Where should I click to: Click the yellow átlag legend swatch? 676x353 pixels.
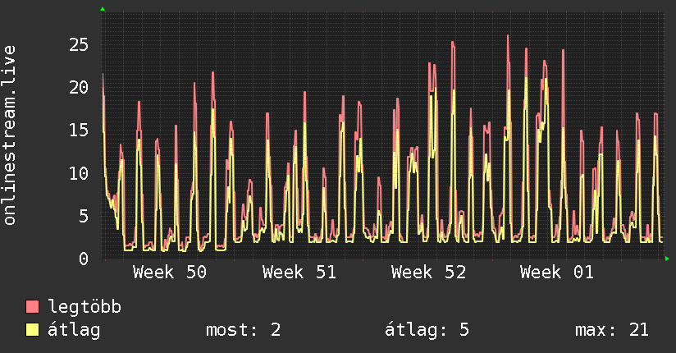pos(32,329)
